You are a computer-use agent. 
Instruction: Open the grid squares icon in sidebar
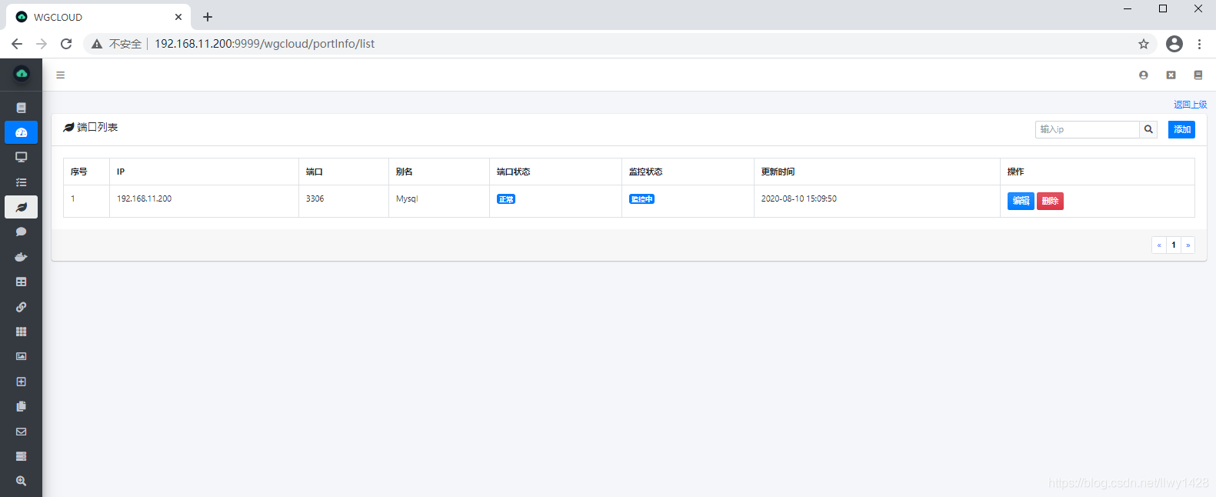pyautogui.click(x=22, y=332)
